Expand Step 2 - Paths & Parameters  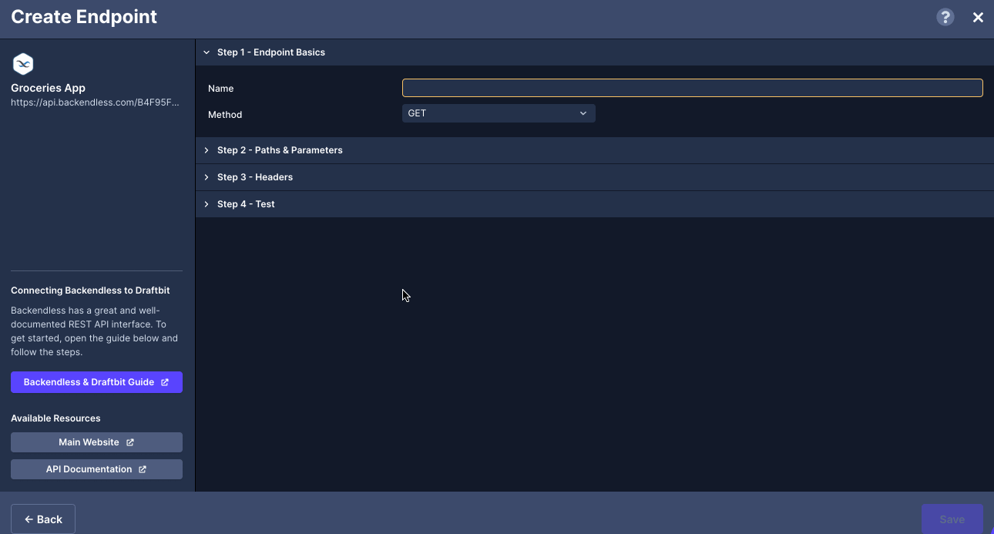point(594,150)
